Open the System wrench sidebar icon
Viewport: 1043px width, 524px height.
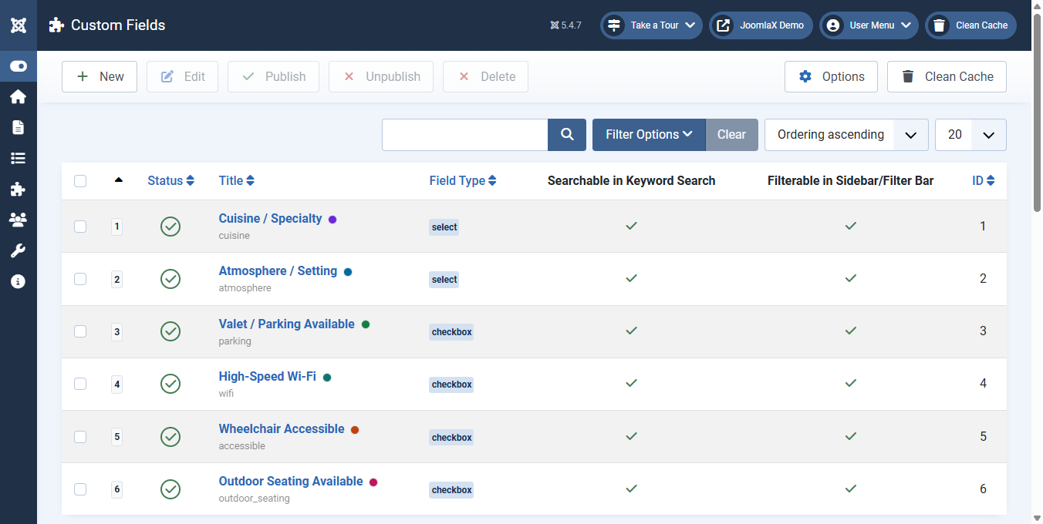[x=19, y=250]
